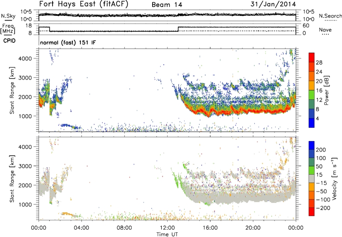This screenshot has width=342, height=237.
Task: Click the 'Fort Hays East (fitACF)' title
Action: click(x=84, y=4)
